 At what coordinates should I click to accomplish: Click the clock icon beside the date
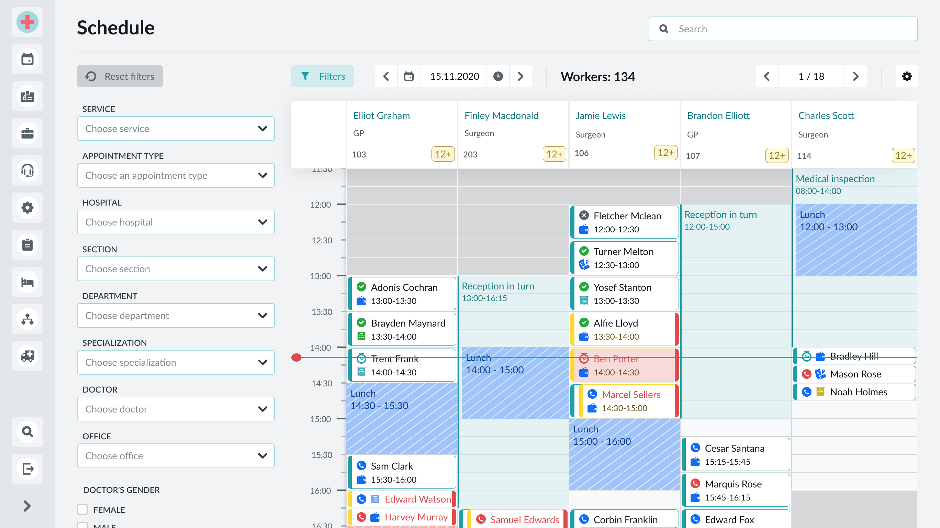coord(498,76)
